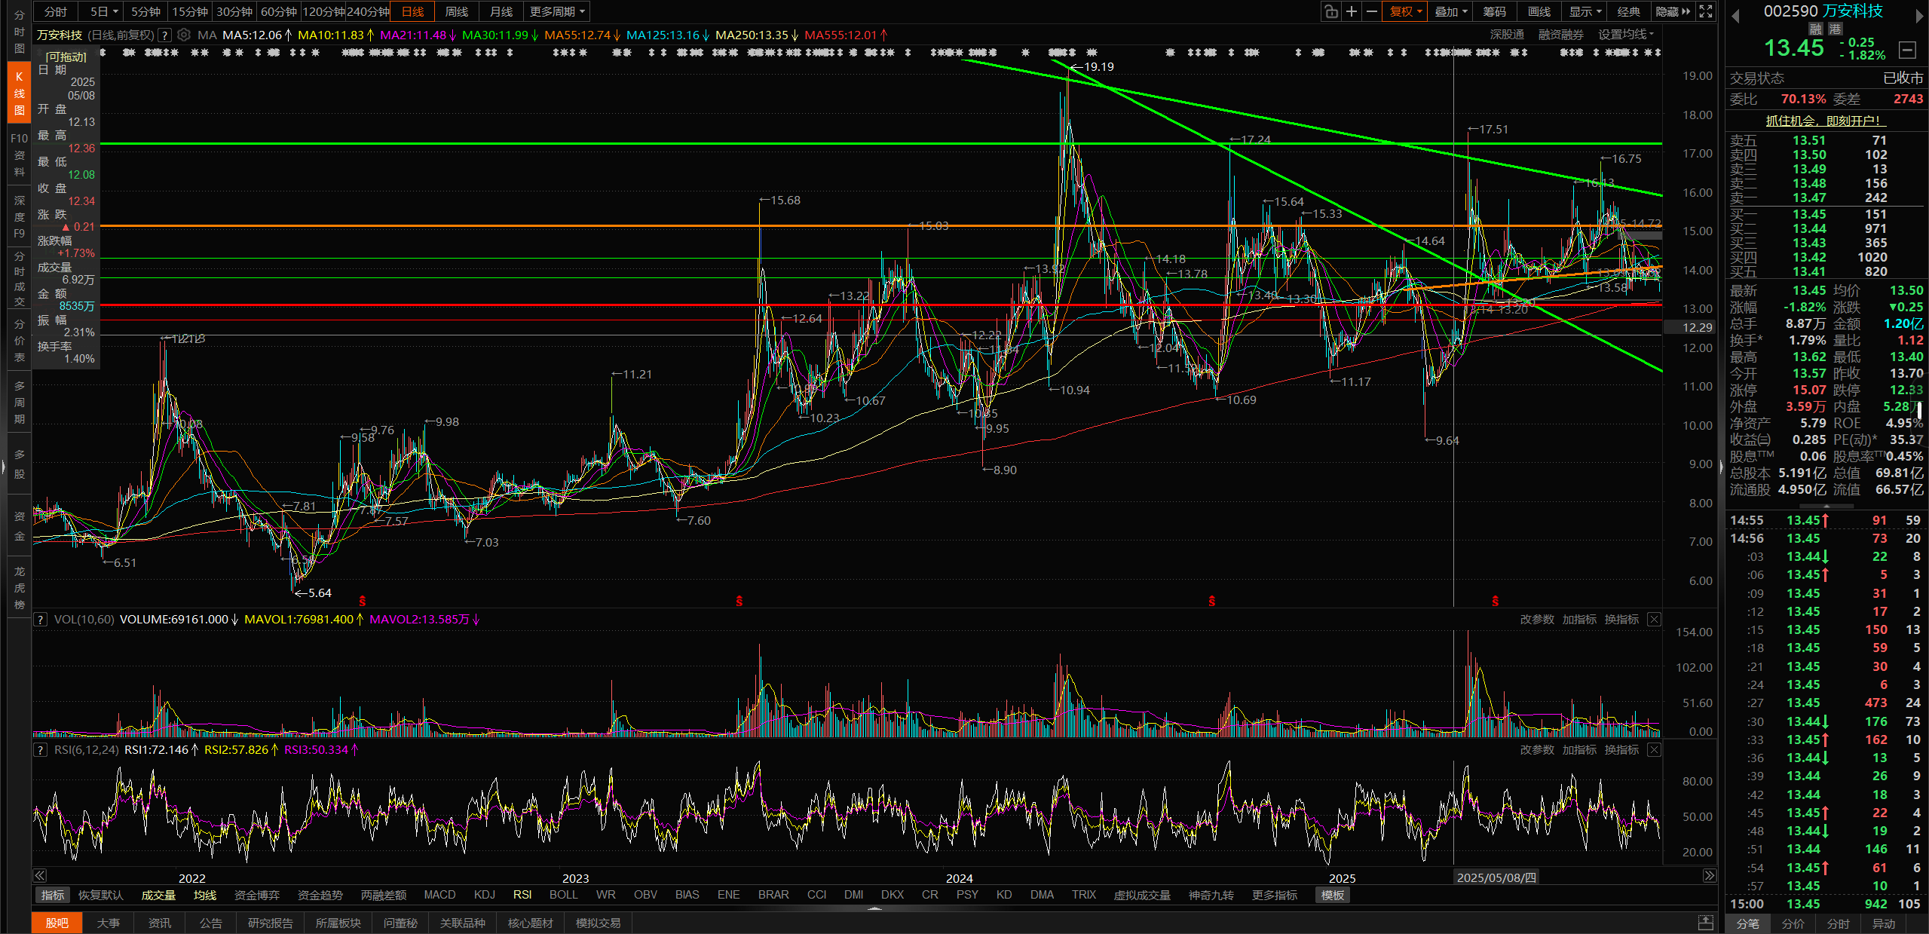The image size is (1929, 934).
Task: Click VOL indicator help question mark
Action: pos(41,619)
